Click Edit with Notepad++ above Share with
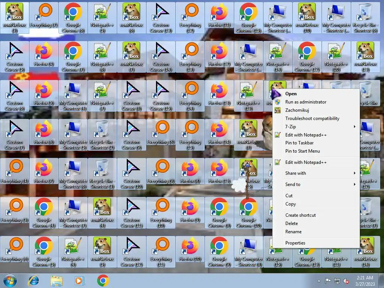This screenshot has height=288, width=384. 316,162
